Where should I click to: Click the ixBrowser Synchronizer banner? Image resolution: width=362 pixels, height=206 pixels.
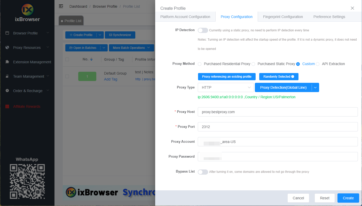click(109, 192)
